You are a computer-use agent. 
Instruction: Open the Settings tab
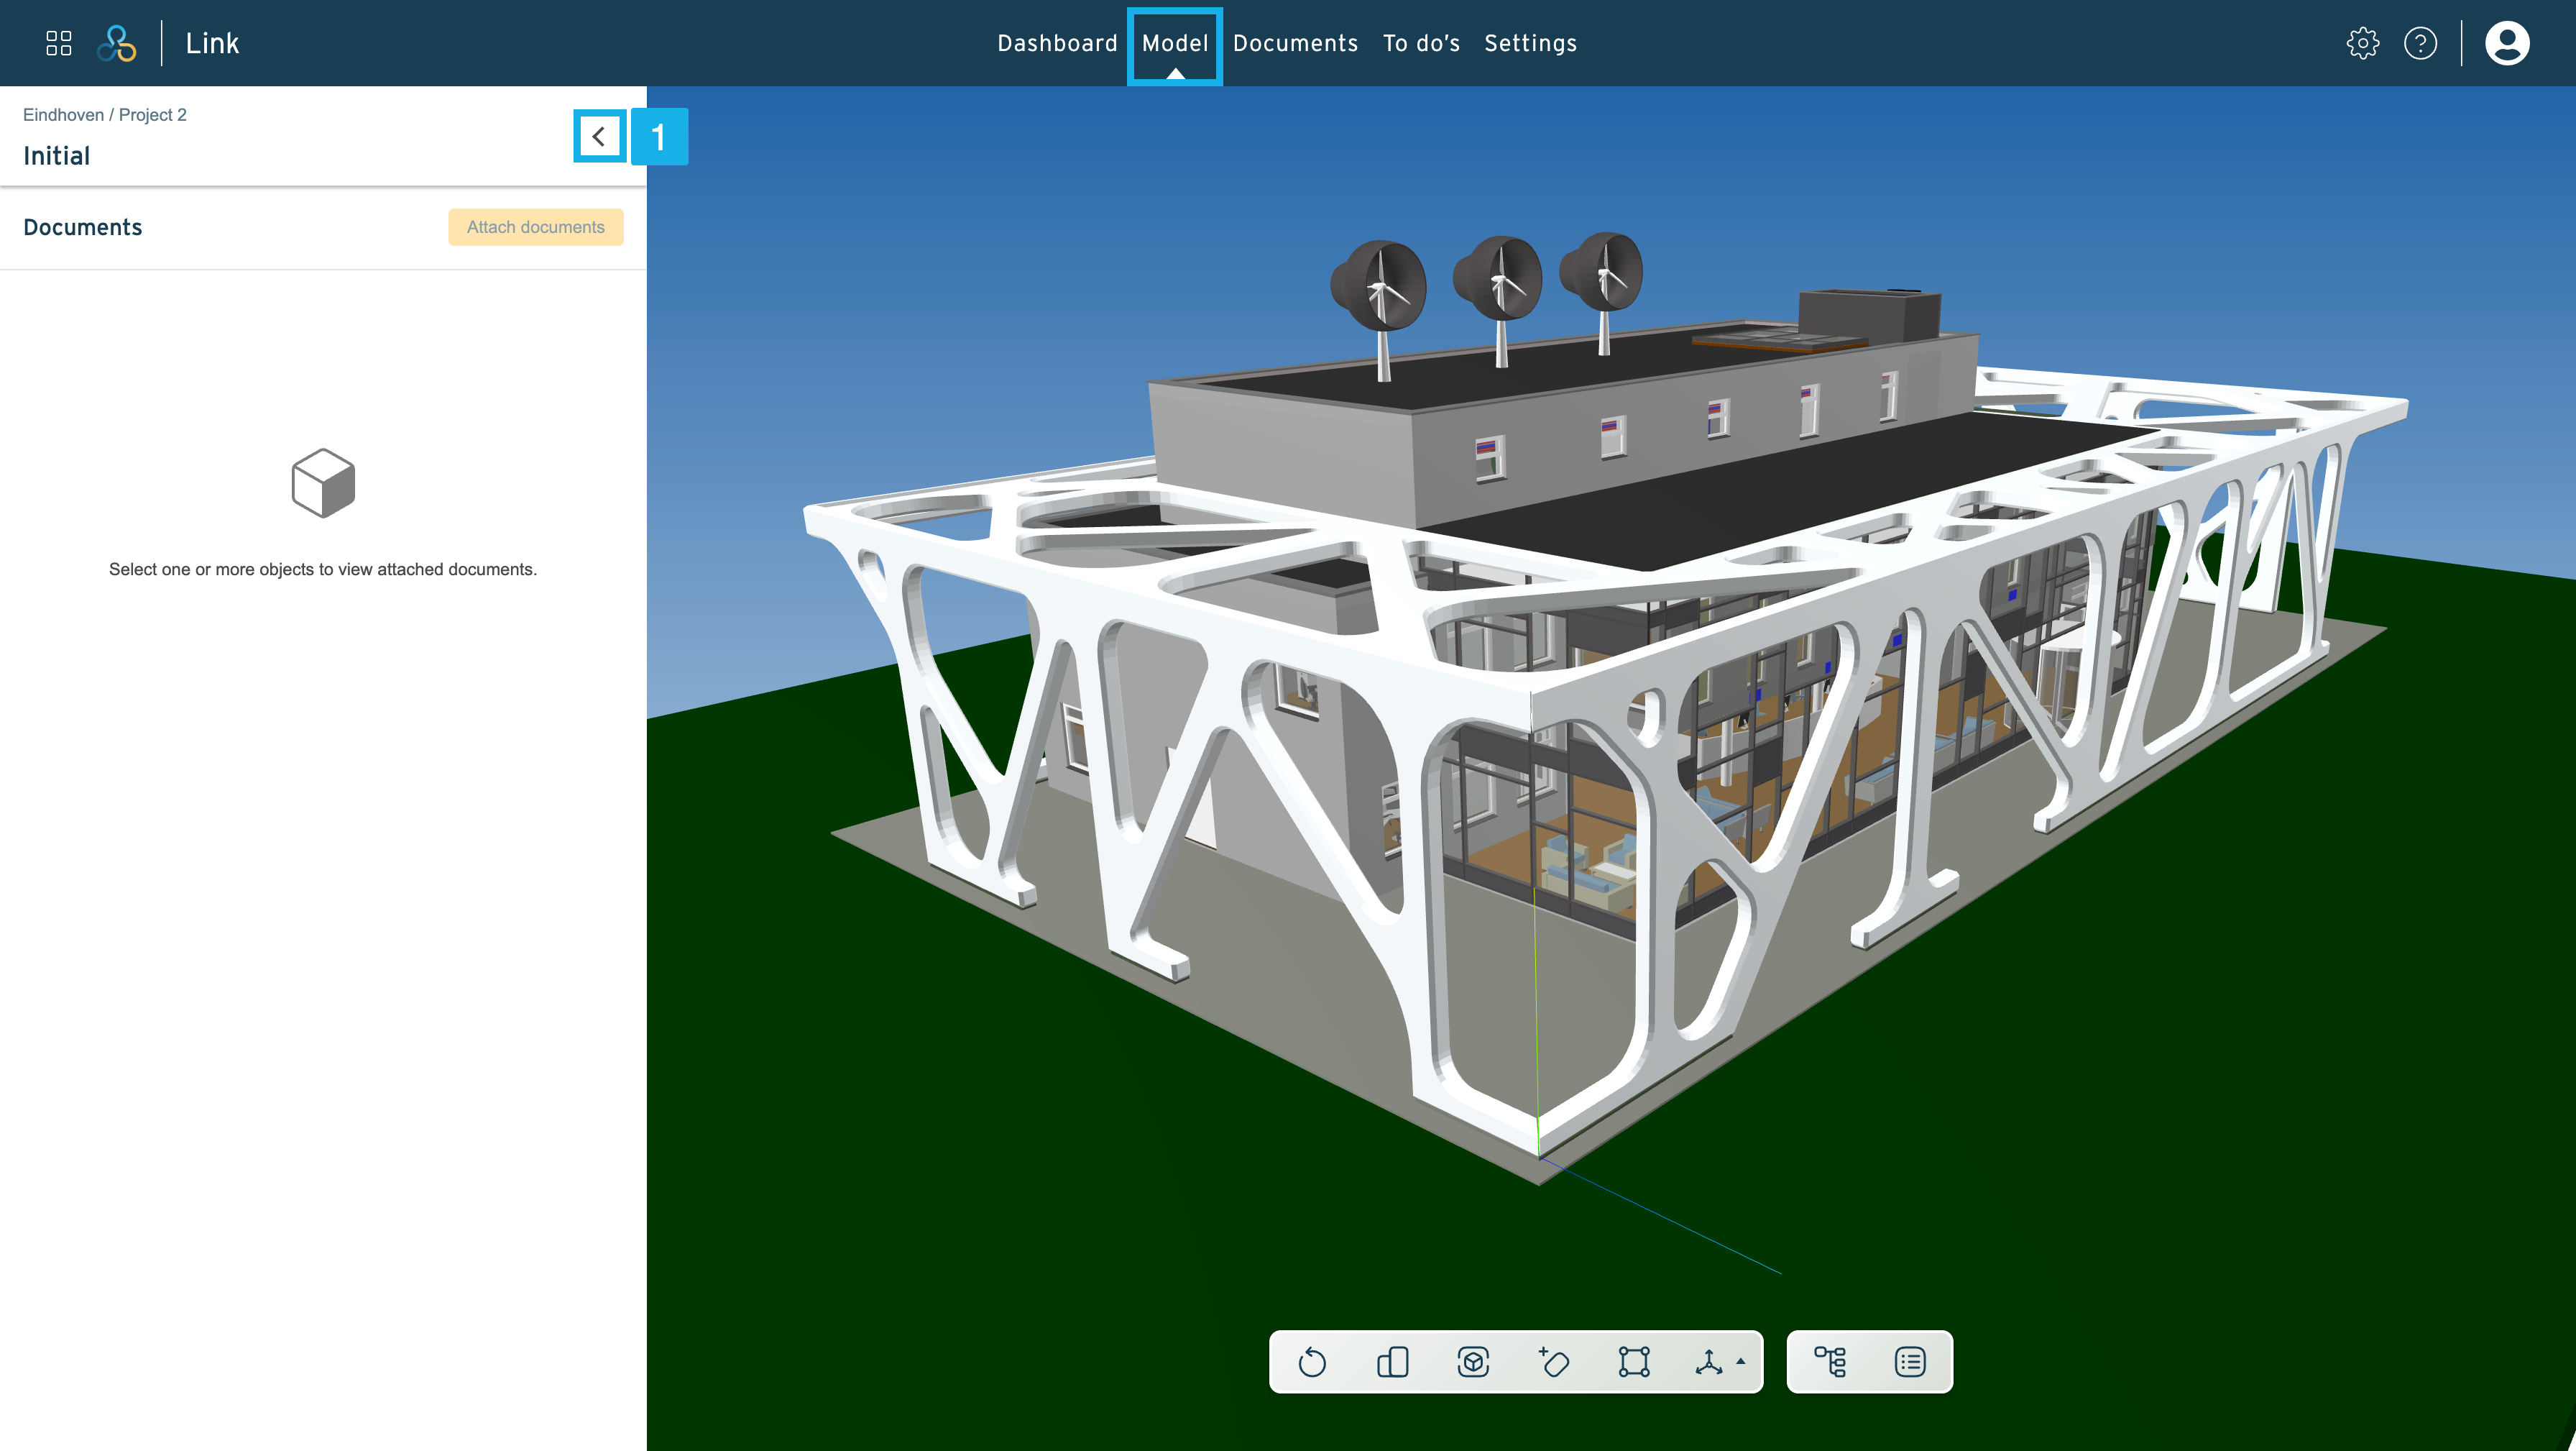tap(1530, 43)
